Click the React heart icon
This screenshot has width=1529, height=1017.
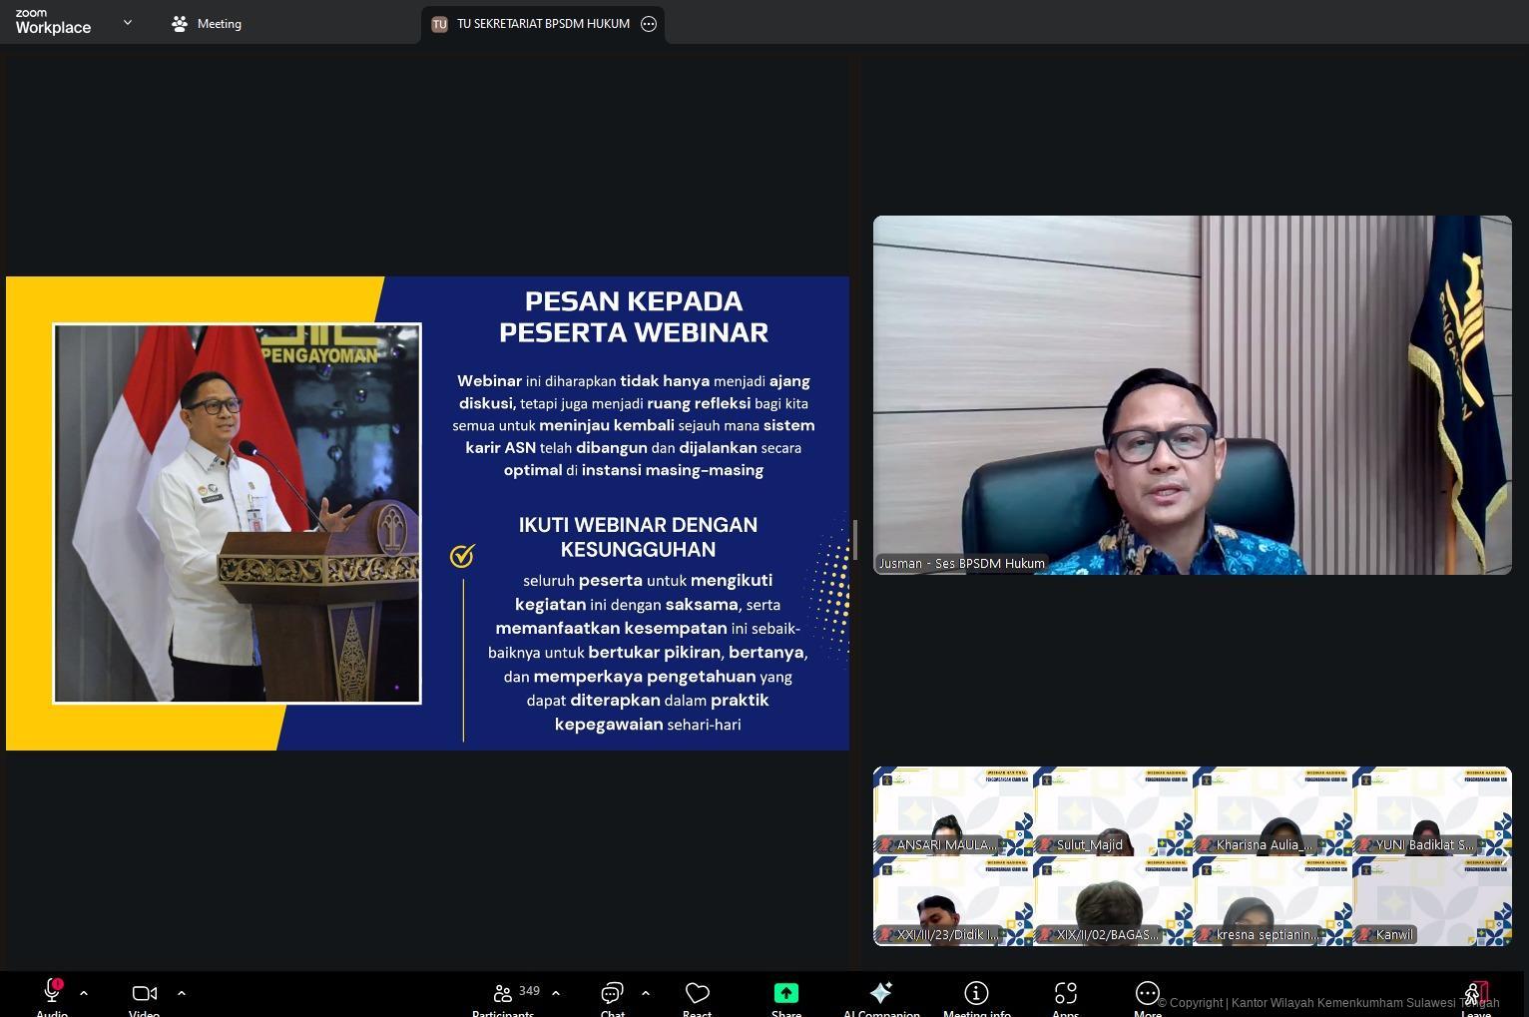pos(697,993)
